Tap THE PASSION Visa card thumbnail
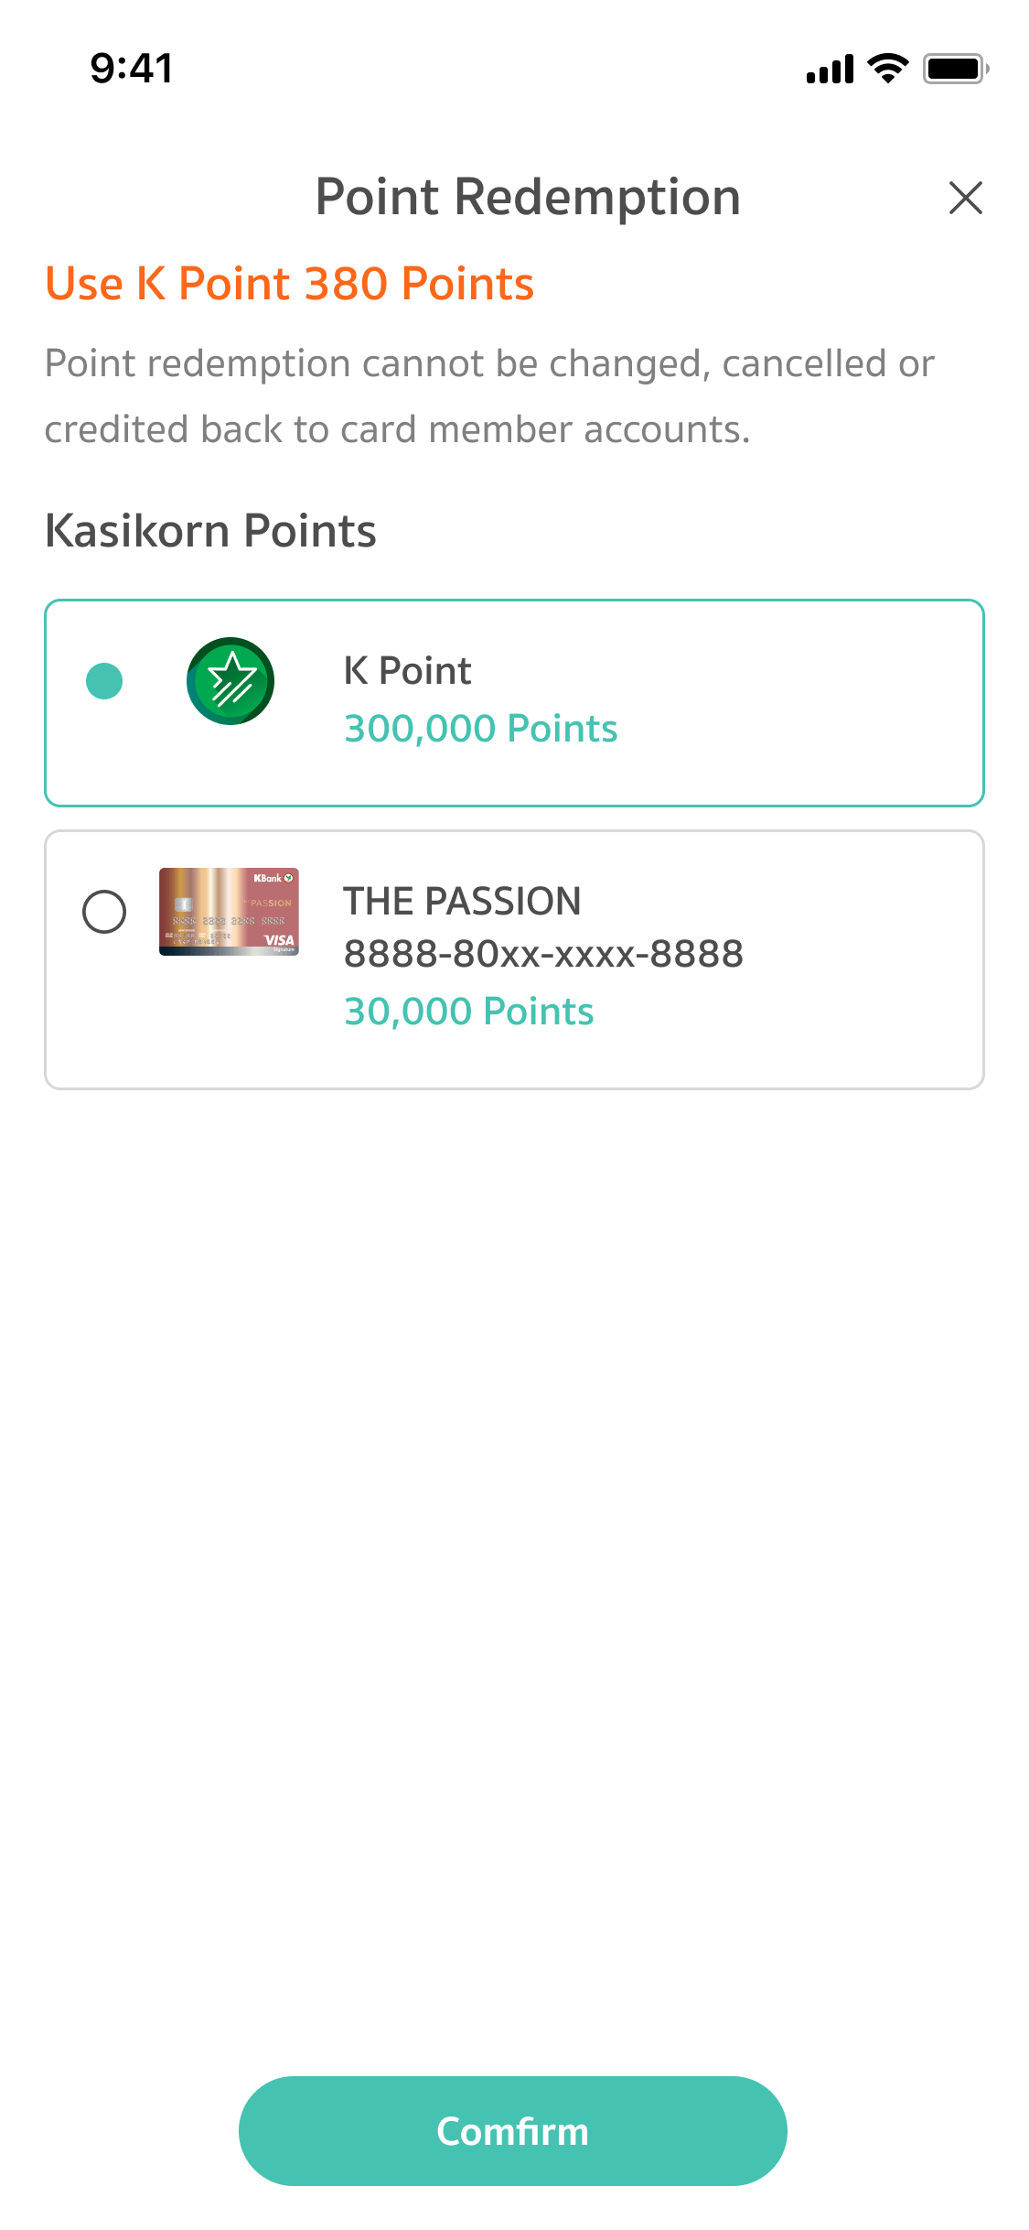This screenshot has height=2230, width=1029. (229, 912)
